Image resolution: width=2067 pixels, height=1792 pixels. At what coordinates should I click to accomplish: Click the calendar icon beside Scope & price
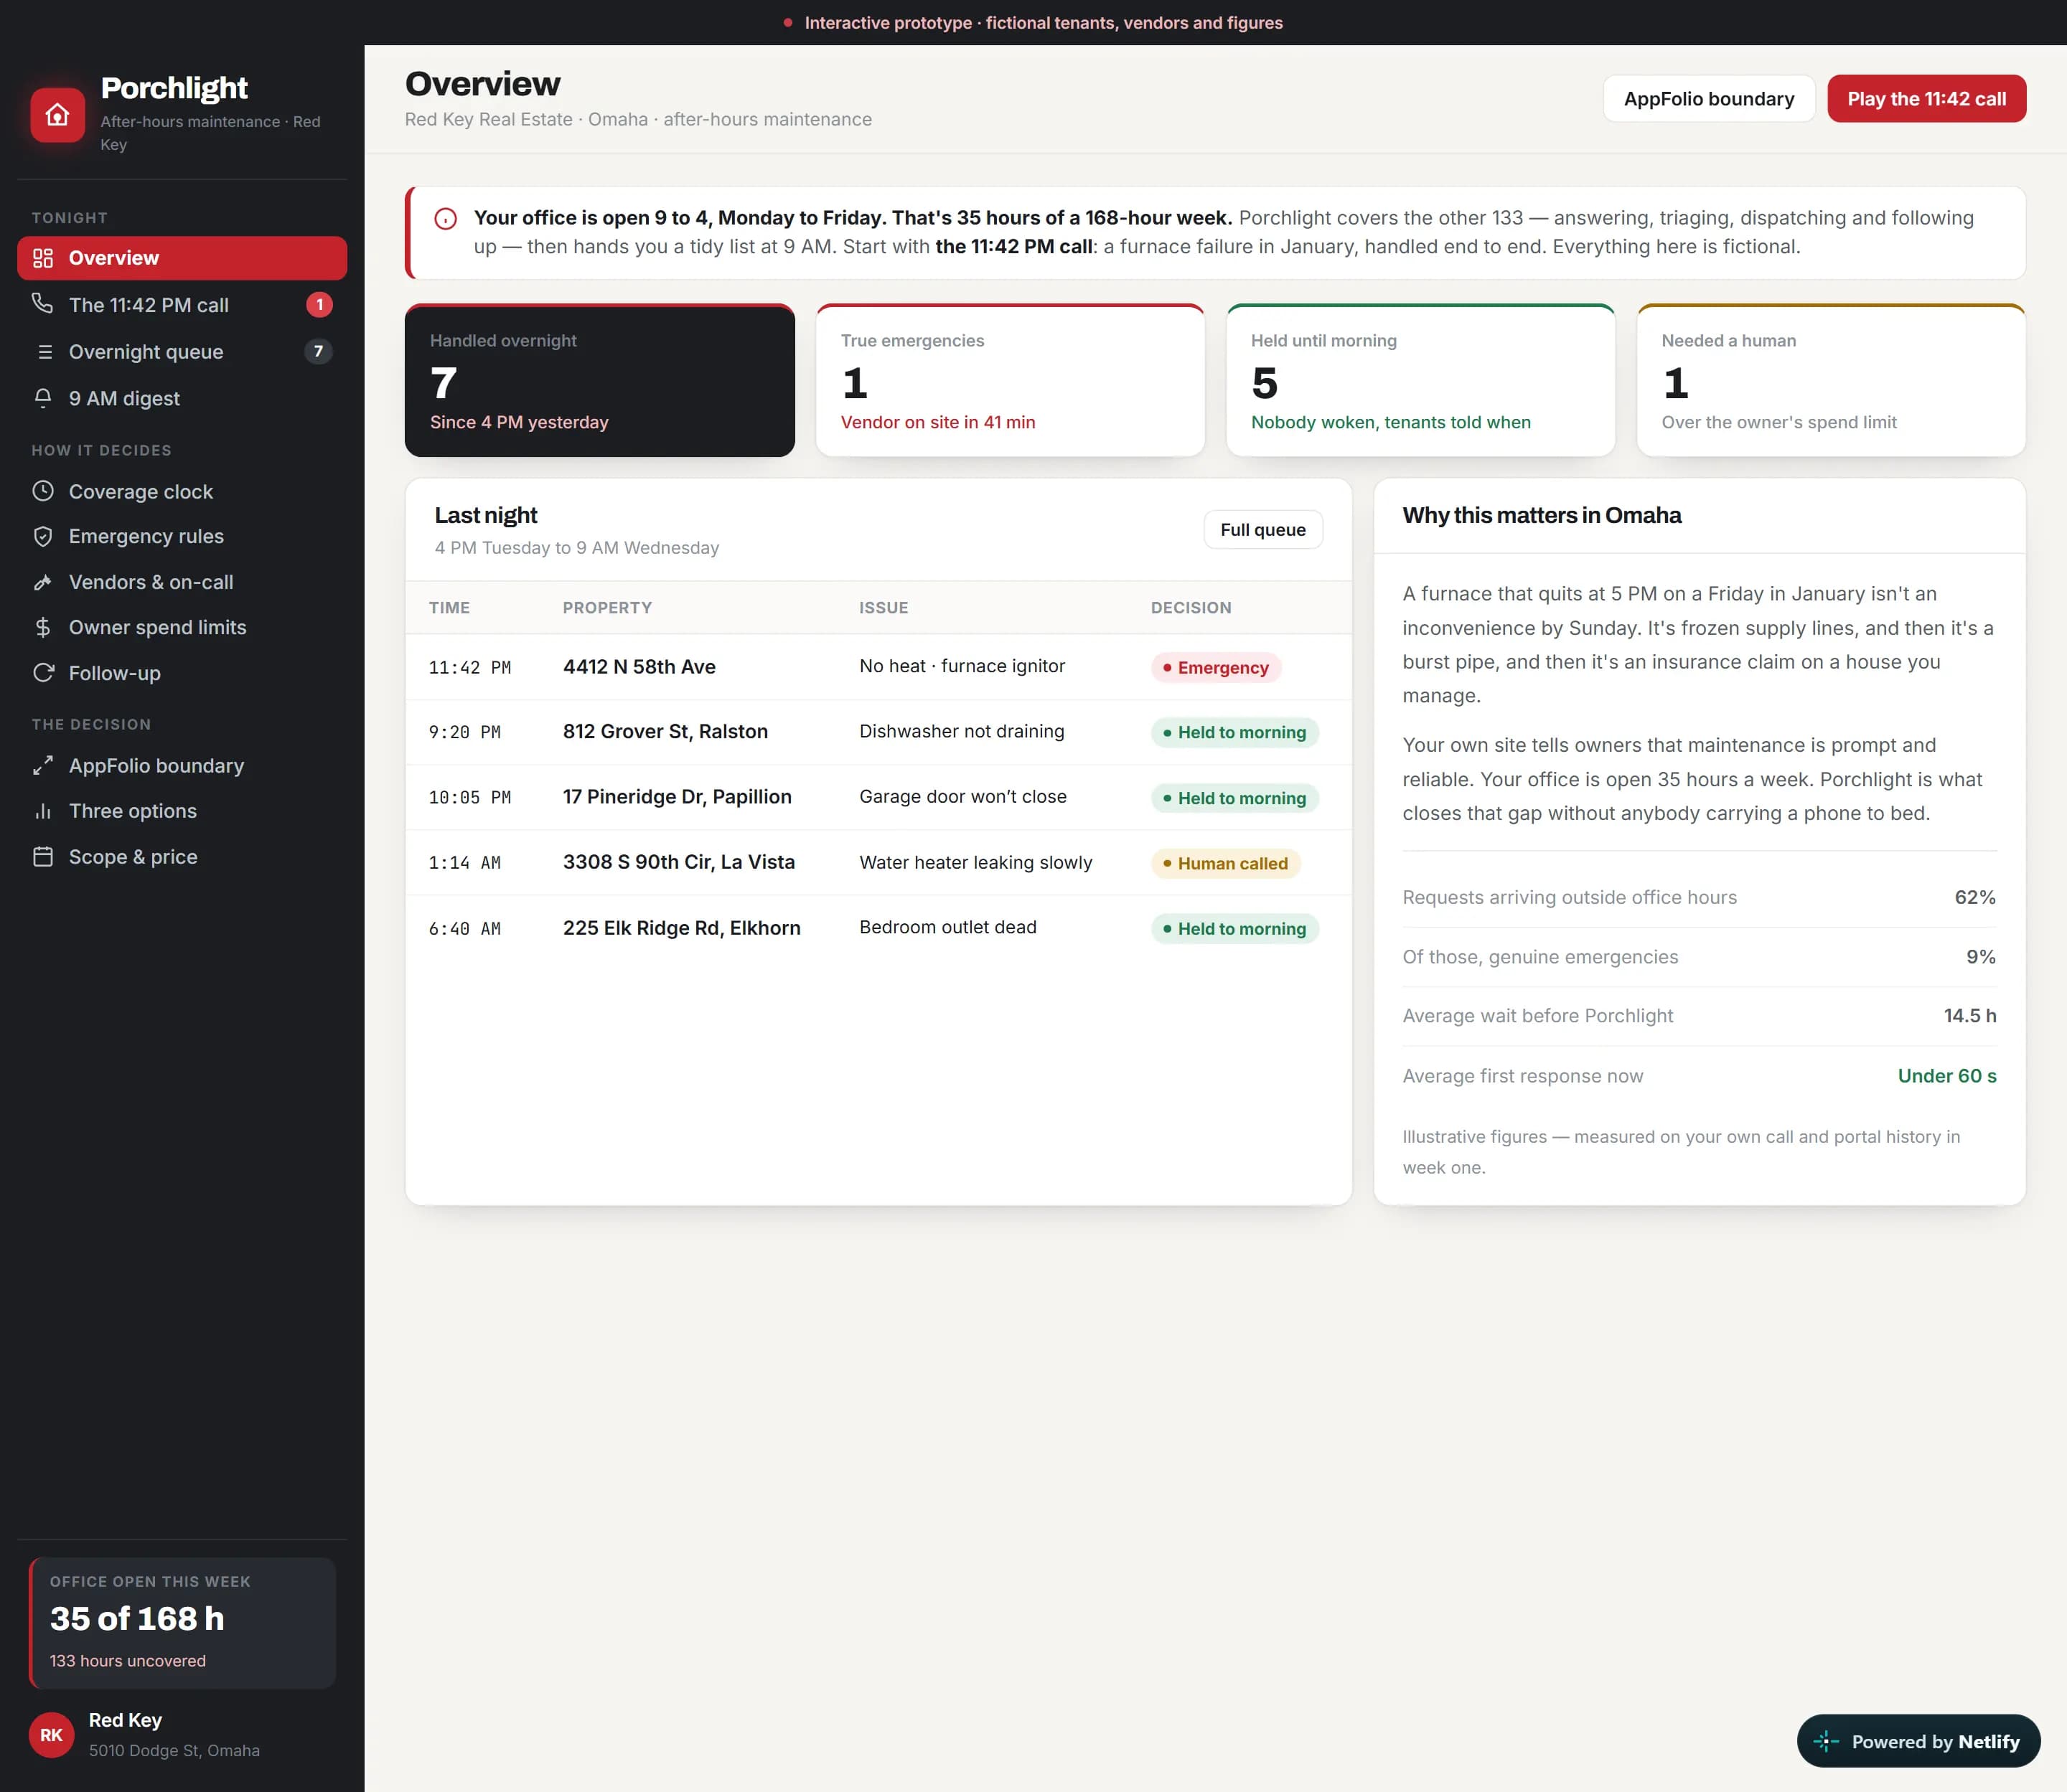coord(43,857)
